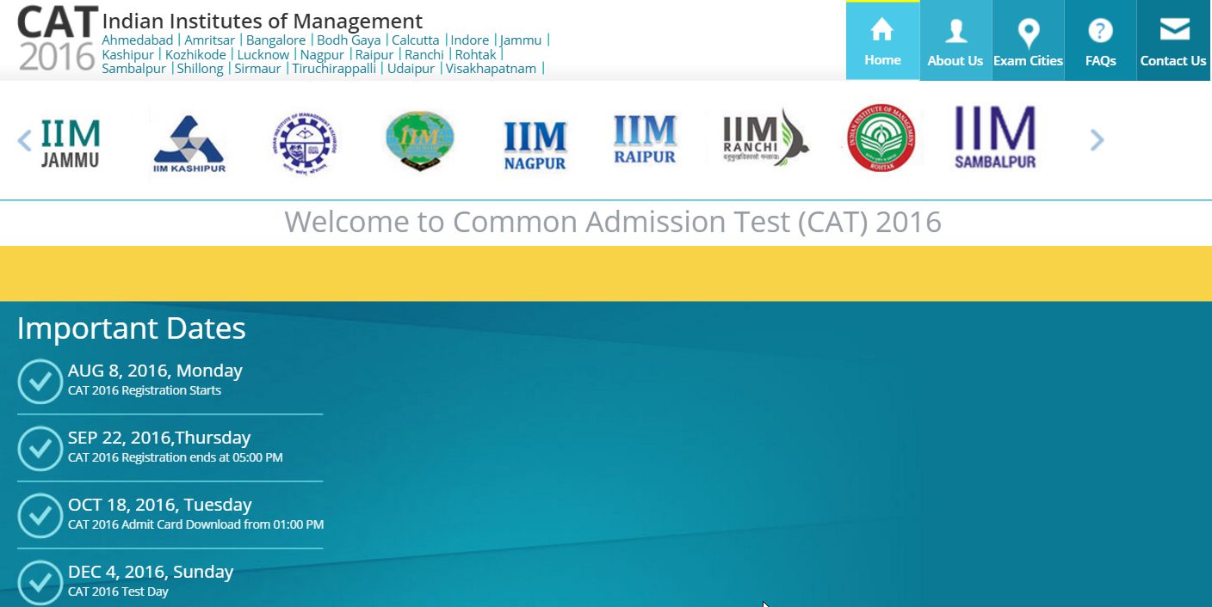Click the green globe IIM logo
This screenshot has height=607, width=1212.
420,141
